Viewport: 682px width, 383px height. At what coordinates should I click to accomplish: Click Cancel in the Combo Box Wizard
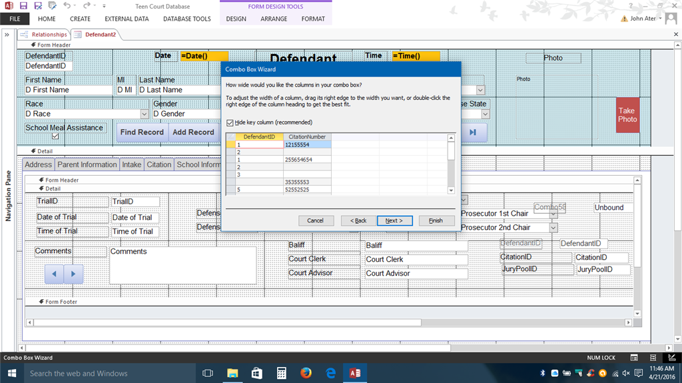tap(316, 220)
